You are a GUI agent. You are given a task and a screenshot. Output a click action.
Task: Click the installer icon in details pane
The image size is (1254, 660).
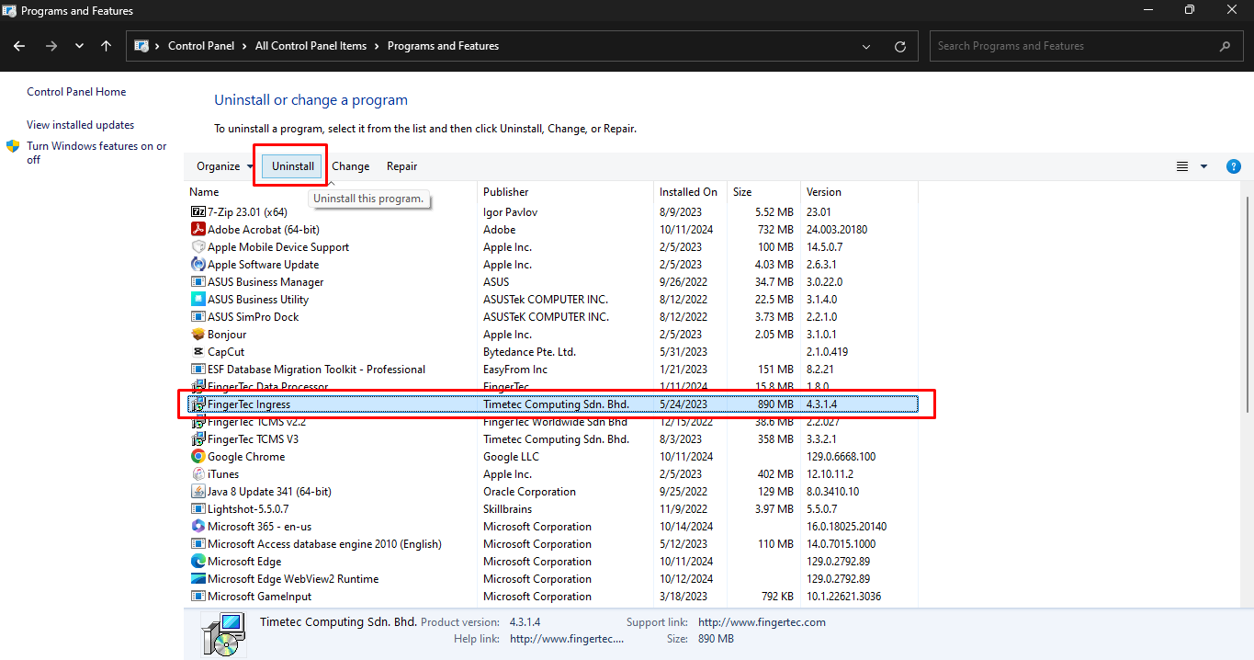pyautogui.click(x=223, y=633)
